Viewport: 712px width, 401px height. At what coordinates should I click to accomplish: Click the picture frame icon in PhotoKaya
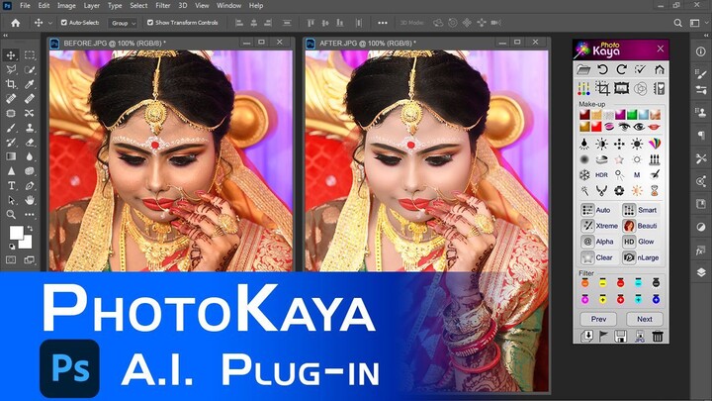[621, 88]
